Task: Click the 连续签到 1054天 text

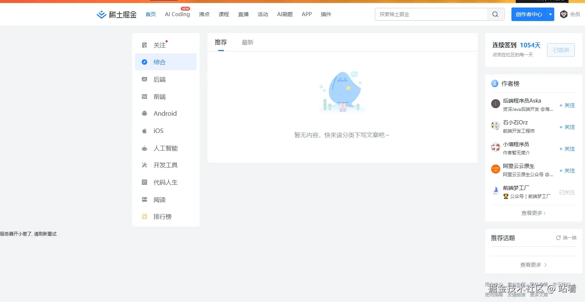Action: [x=516, y=45]
